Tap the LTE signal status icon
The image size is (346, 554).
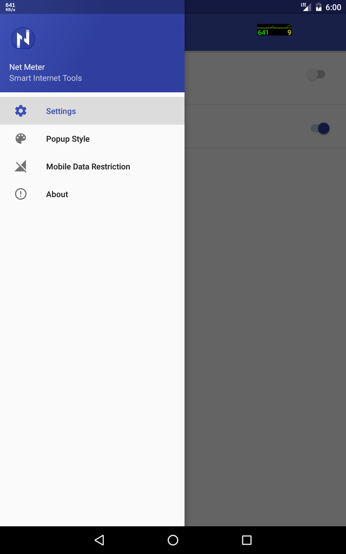[306, 7]
